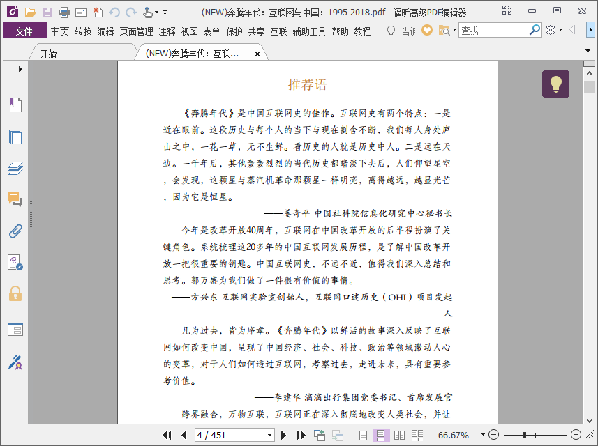Open the quick access toolbar customize arrow

coord(165,13)
